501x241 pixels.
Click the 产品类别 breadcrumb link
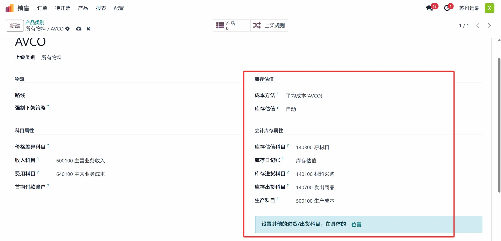point(35,22)
